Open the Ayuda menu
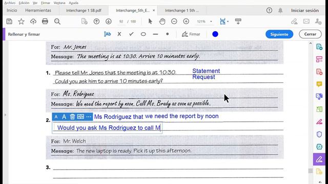 [x=73, y=3]
